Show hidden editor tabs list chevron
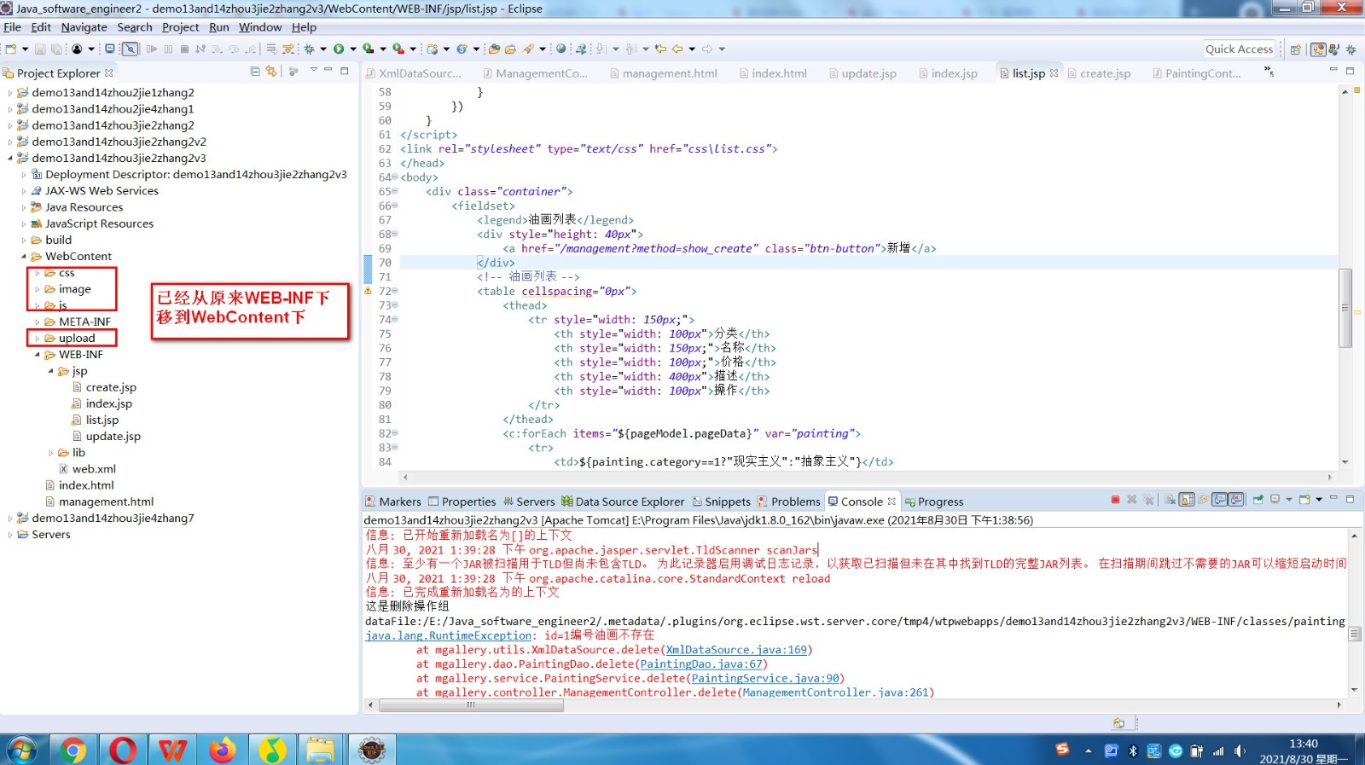The image size is (1365, 765). tap(1269, 72)
